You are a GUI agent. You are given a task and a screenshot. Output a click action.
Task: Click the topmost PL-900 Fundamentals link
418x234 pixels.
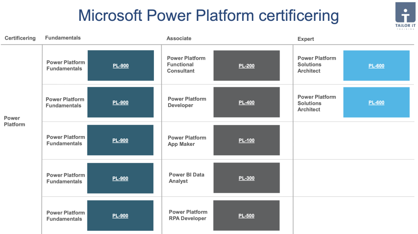pyautogui.click(x=121, y=66)
